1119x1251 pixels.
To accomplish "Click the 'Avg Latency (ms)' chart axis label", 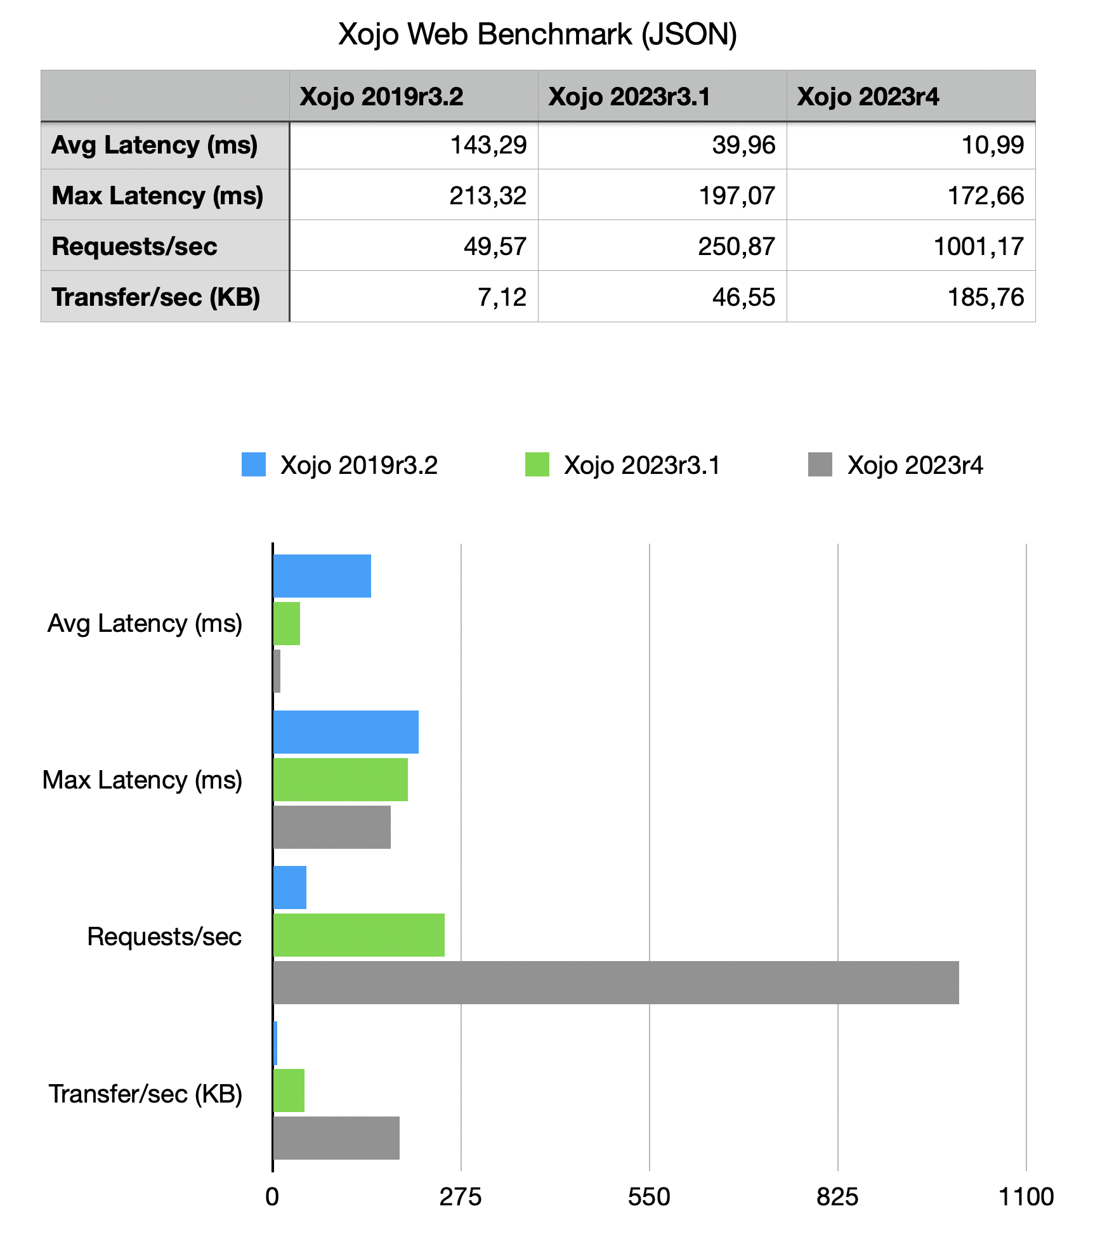I will (x=145, y=624).
